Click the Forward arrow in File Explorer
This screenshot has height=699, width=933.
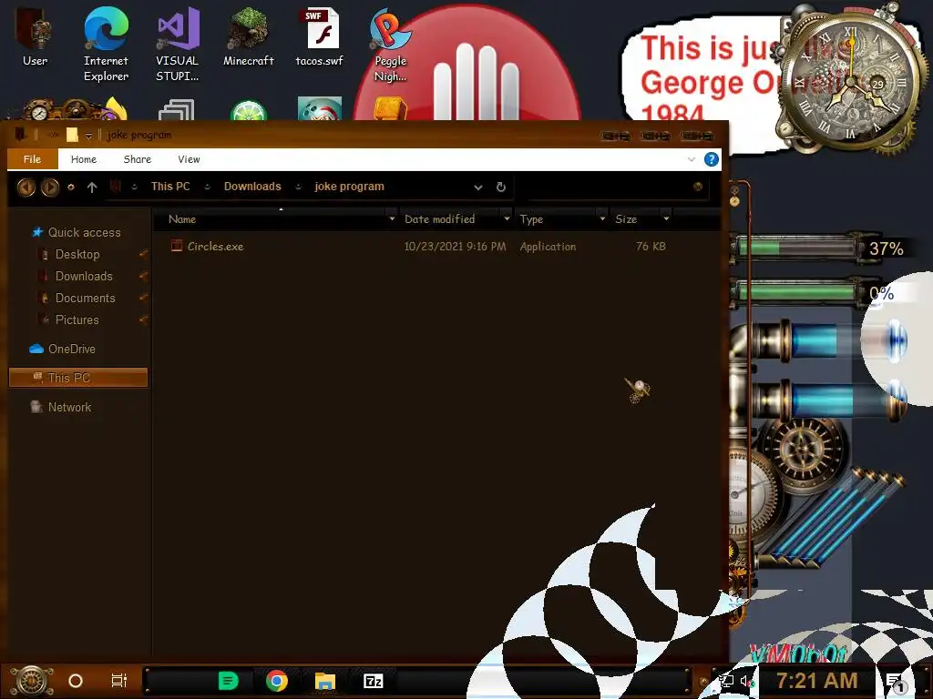(50, 187)
